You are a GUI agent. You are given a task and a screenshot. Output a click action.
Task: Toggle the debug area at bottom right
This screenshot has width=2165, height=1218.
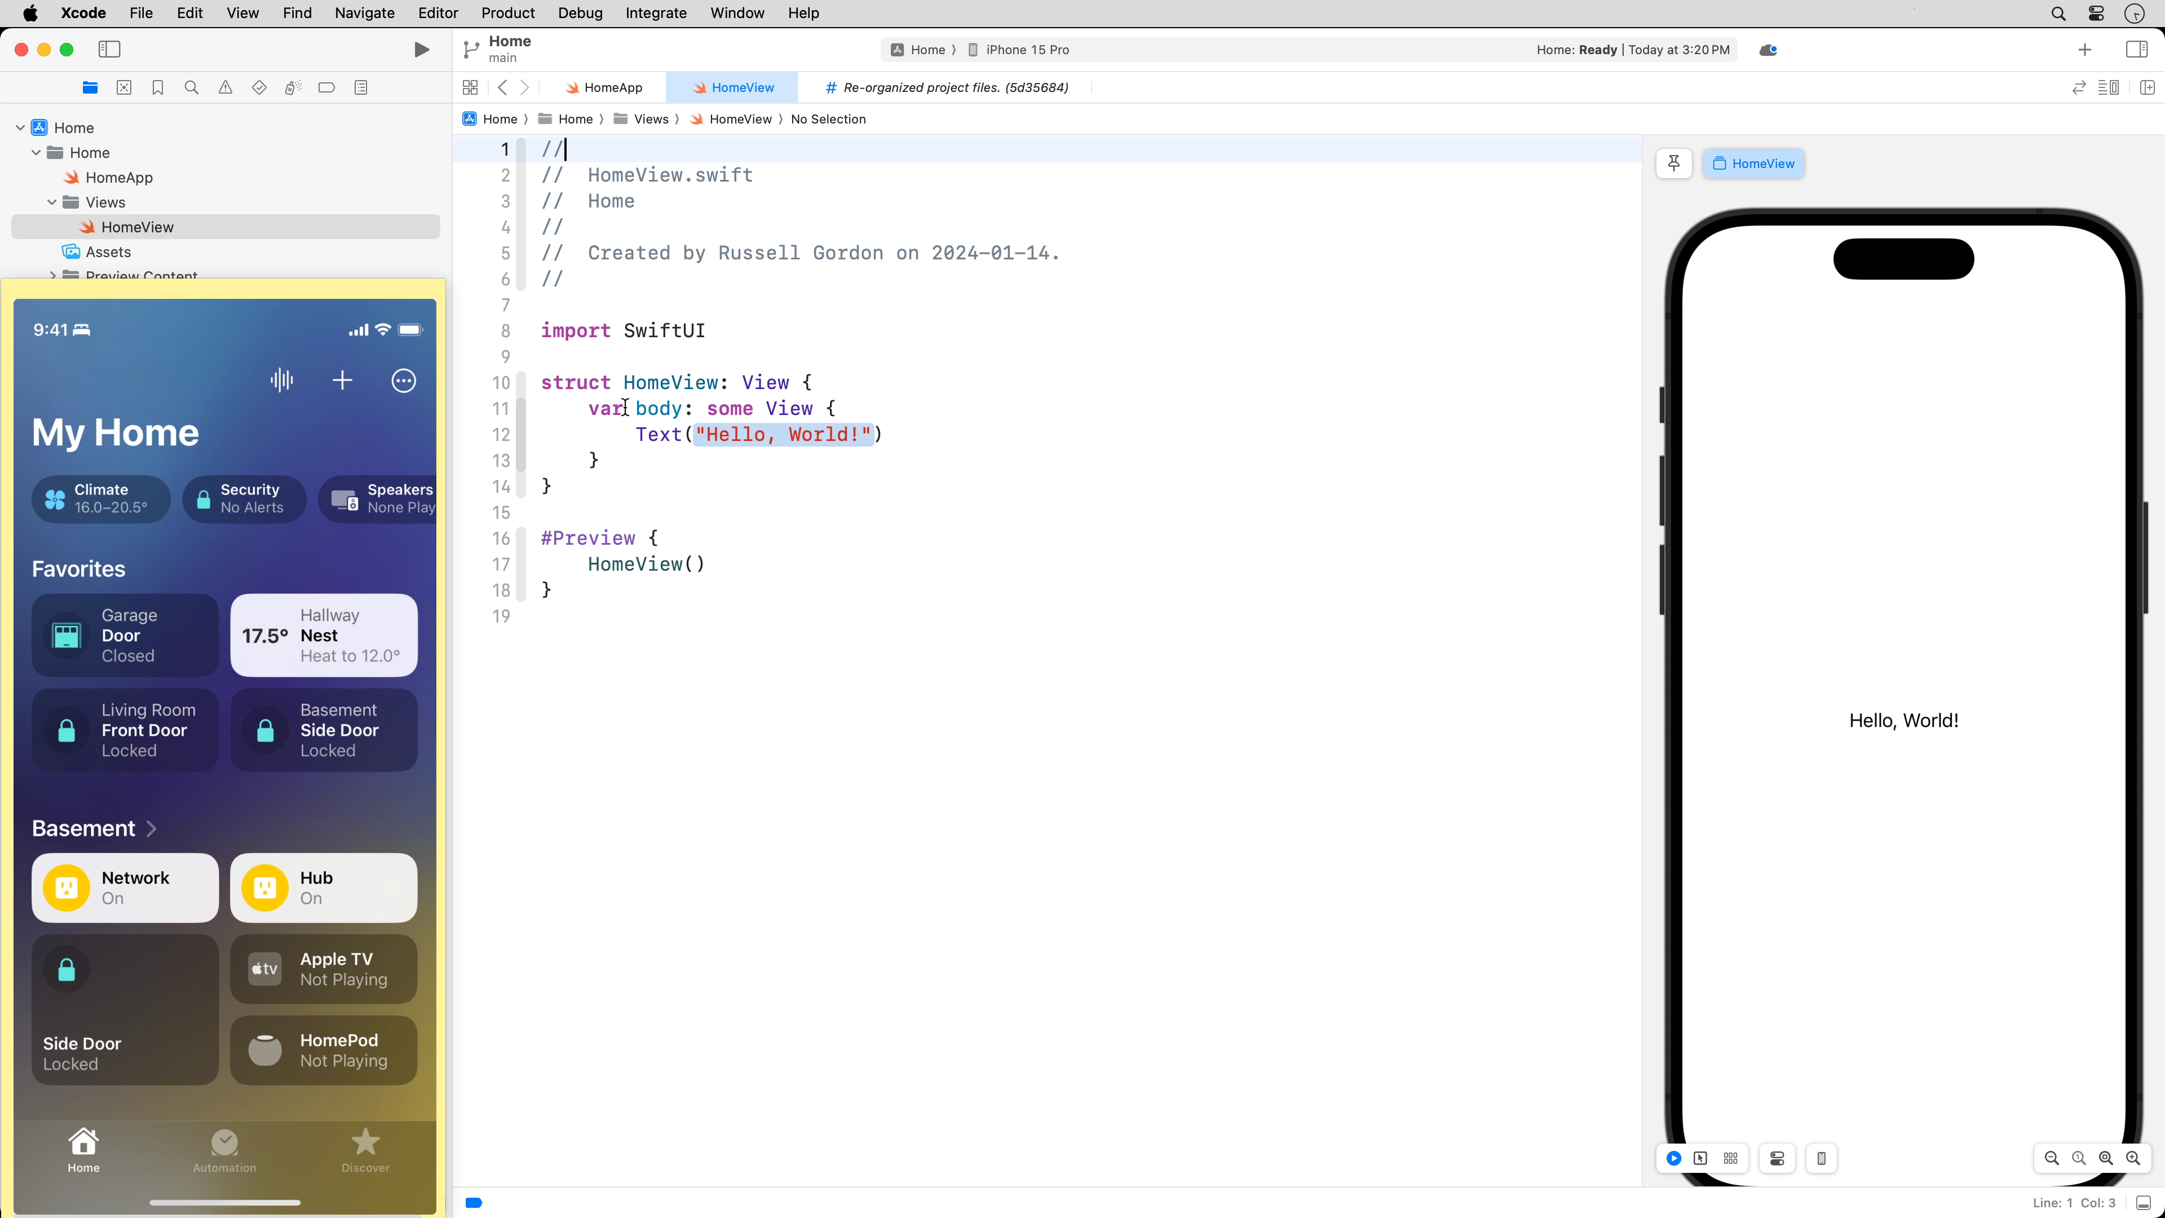2144,1203
